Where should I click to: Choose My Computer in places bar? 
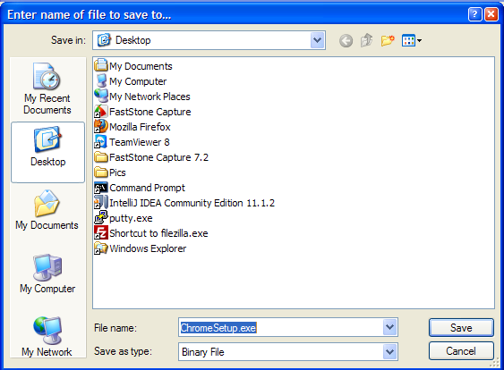(x=47, y=273)
